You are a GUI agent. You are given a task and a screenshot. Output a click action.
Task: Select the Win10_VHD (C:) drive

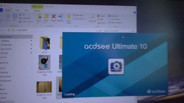[7, 102]
